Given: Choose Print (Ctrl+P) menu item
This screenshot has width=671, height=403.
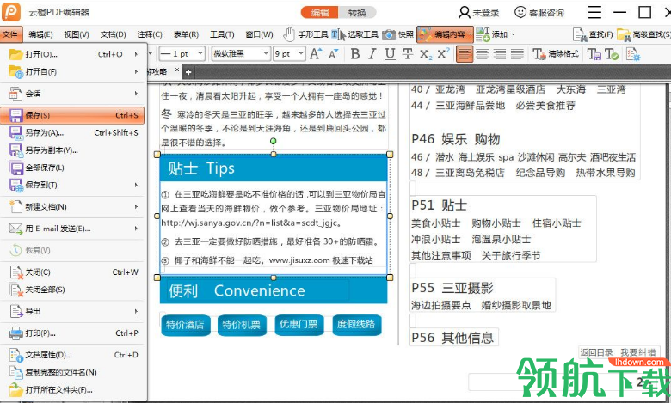Looking at the screenshot, I should click(73, 333).
